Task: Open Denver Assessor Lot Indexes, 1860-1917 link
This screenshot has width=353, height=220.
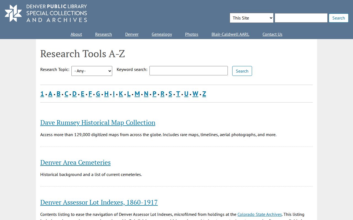Action: (99, 202)
